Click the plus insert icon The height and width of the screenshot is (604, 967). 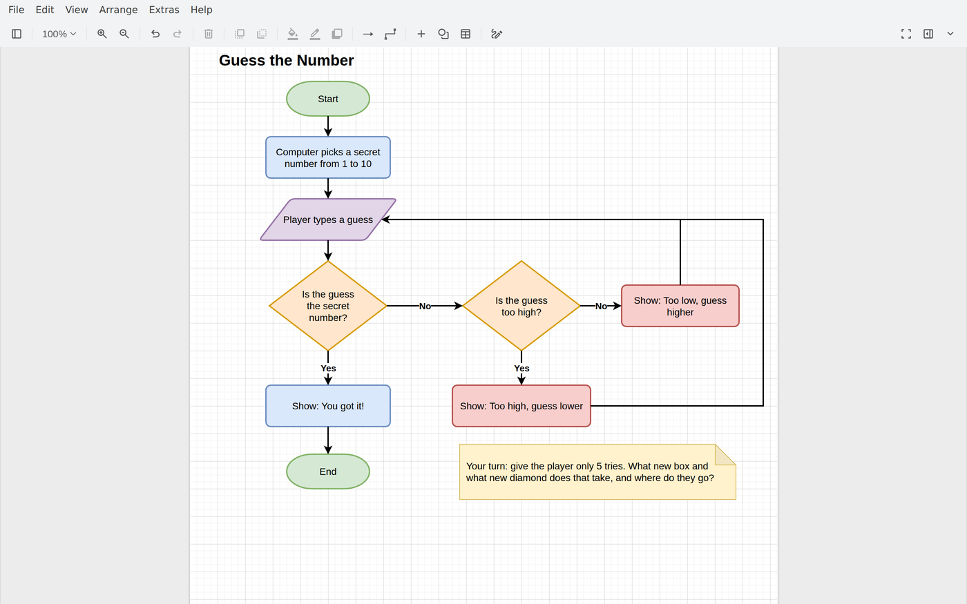421,34
